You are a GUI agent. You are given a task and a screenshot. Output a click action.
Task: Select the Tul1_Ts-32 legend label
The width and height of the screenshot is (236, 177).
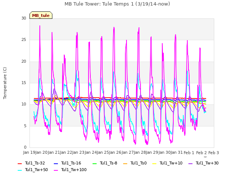35,163
